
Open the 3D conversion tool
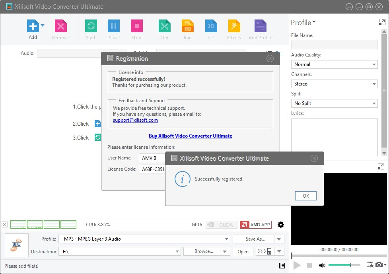211,26
